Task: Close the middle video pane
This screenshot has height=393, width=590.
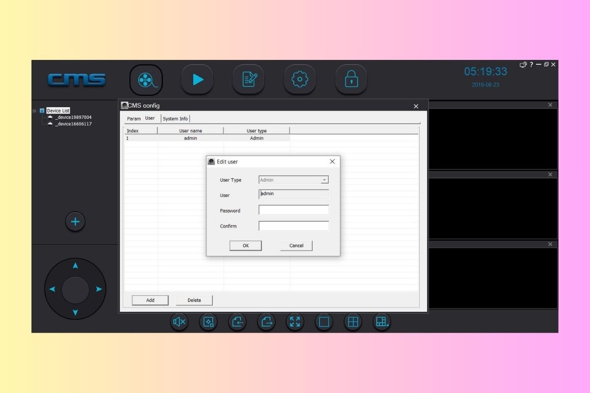Action: point(550,175)
